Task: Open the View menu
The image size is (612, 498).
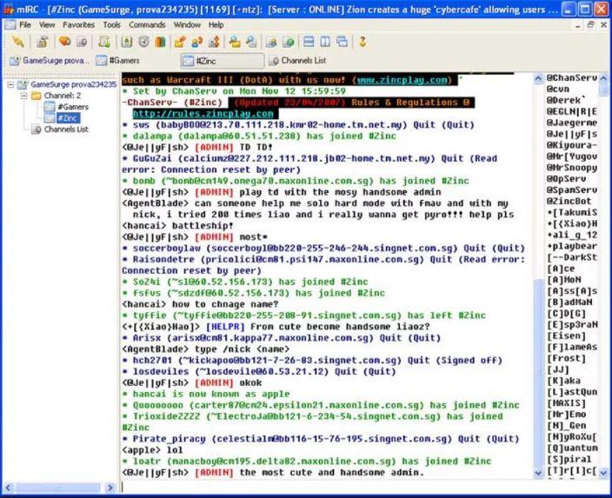Action: [47, 25]
